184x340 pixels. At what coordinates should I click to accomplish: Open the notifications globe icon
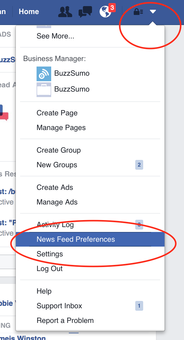pos(105,12)
